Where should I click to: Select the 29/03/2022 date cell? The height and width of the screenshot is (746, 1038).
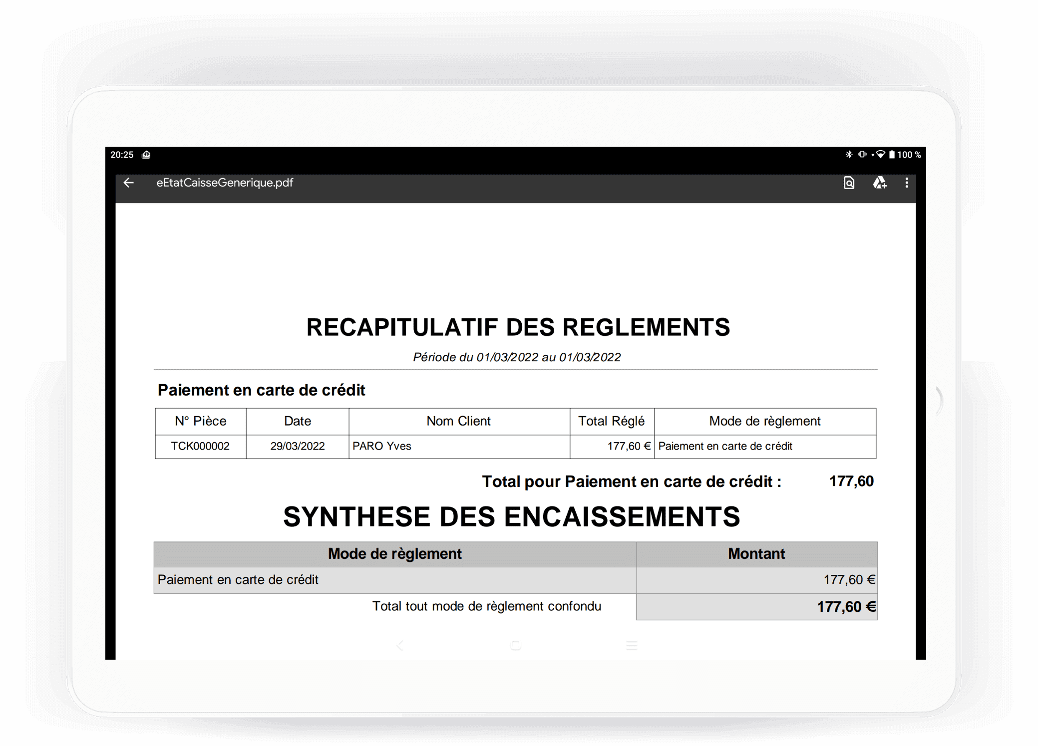(298, 446)
